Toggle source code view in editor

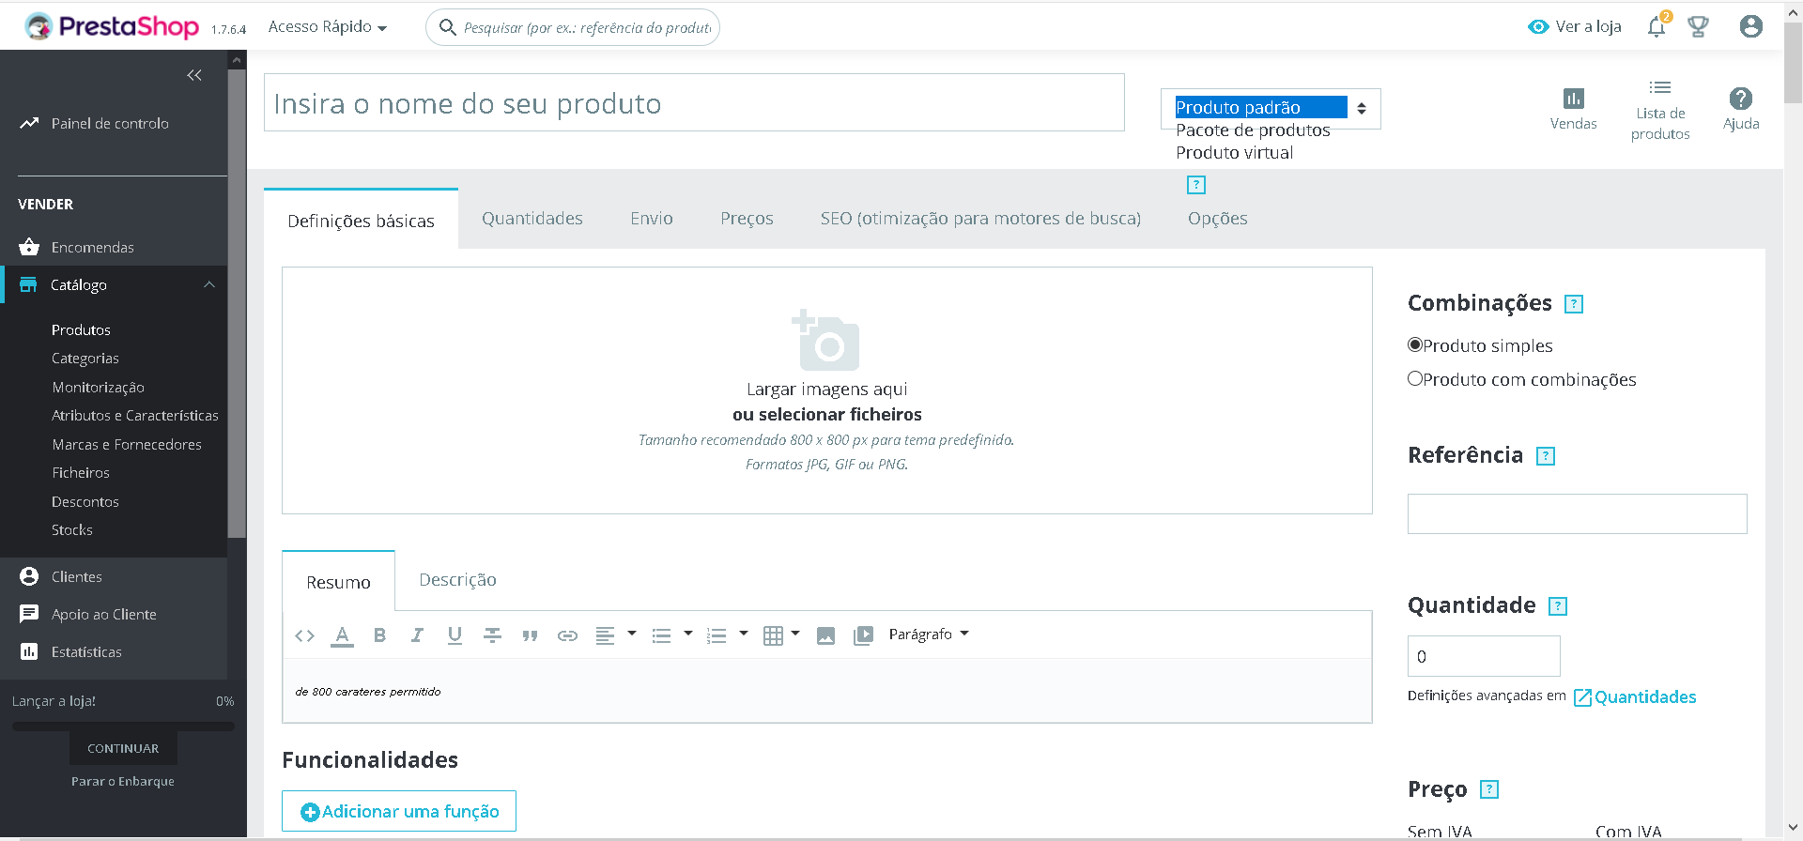point(304,635)
